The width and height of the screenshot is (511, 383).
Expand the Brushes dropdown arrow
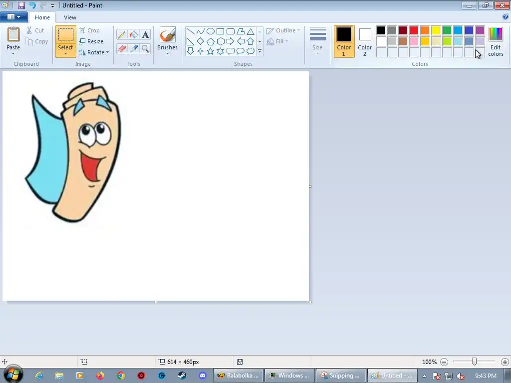[167, 53]
